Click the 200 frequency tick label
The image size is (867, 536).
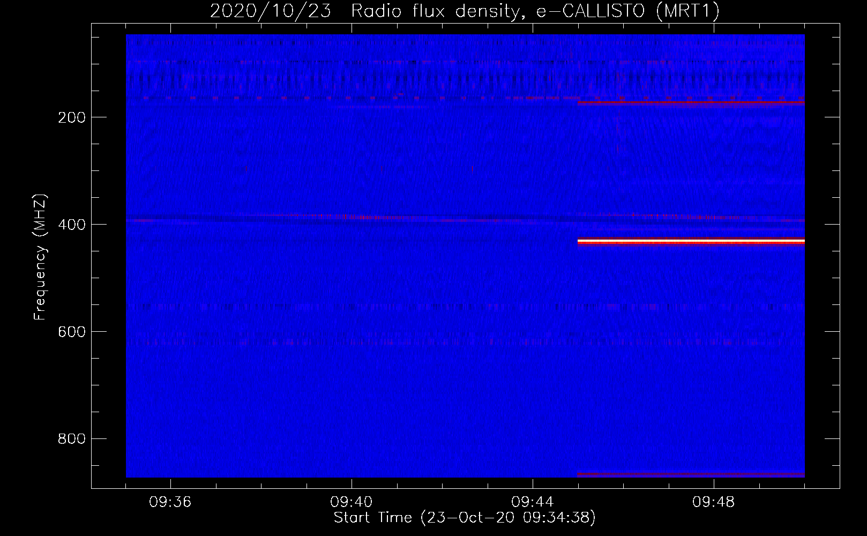point(72,117)
